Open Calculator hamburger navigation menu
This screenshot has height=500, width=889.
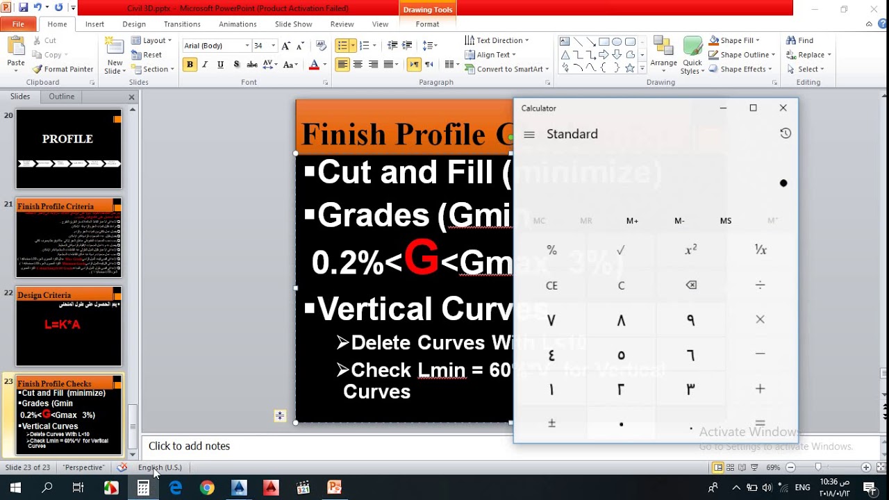[529, 135]
